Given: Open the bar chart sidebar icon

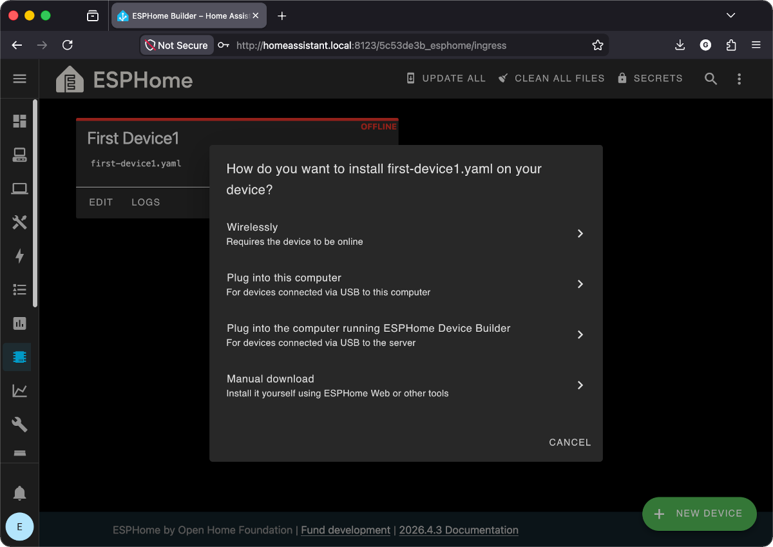Looking at the screenshot, I should [x=19, y=323].
